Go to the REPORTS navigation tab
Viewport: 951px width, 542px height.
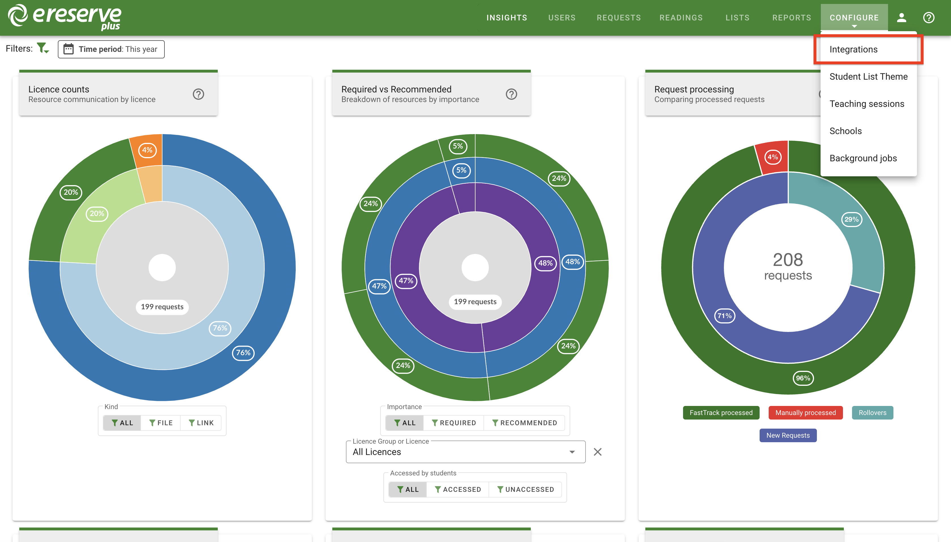791,18
